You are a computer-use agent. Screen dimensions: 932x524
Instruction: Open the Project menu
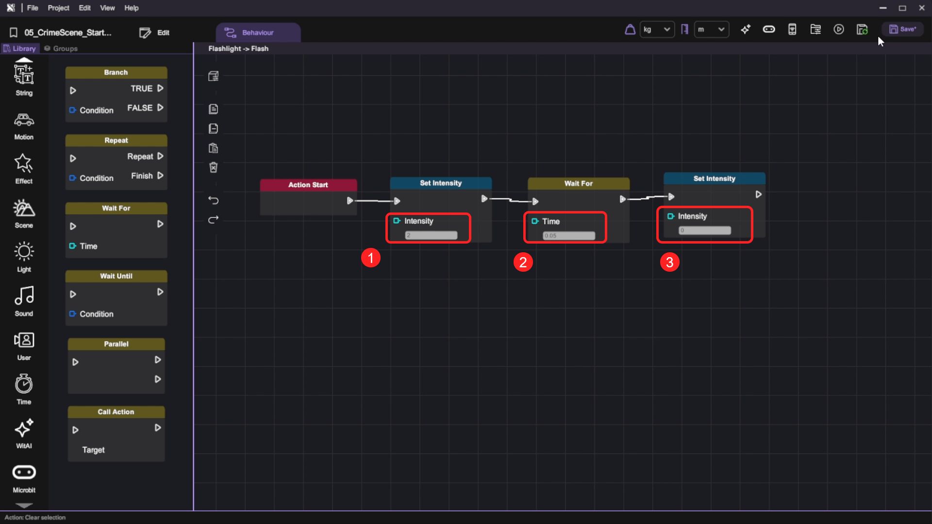[x=58, y=8]
